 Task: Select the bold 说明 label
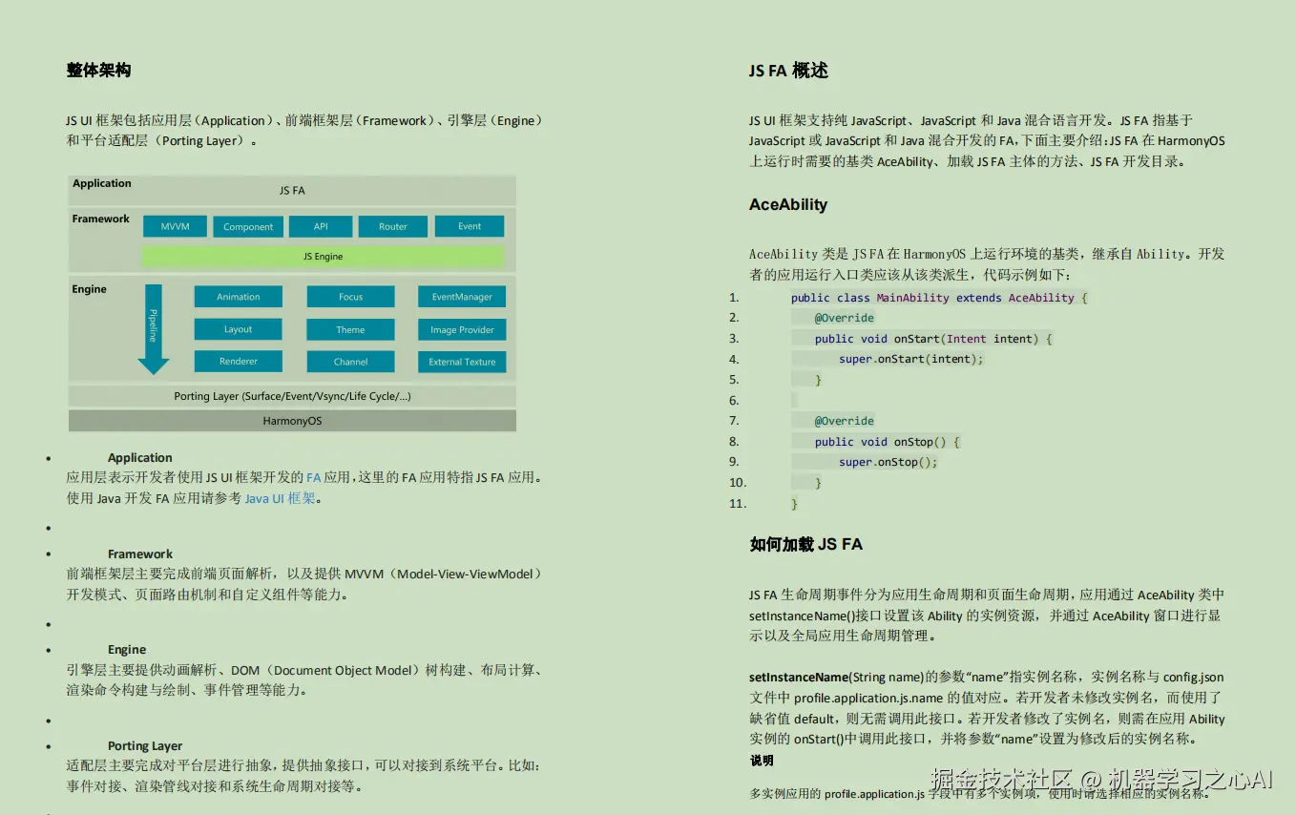pyautogui.click(x=762, y=761)
